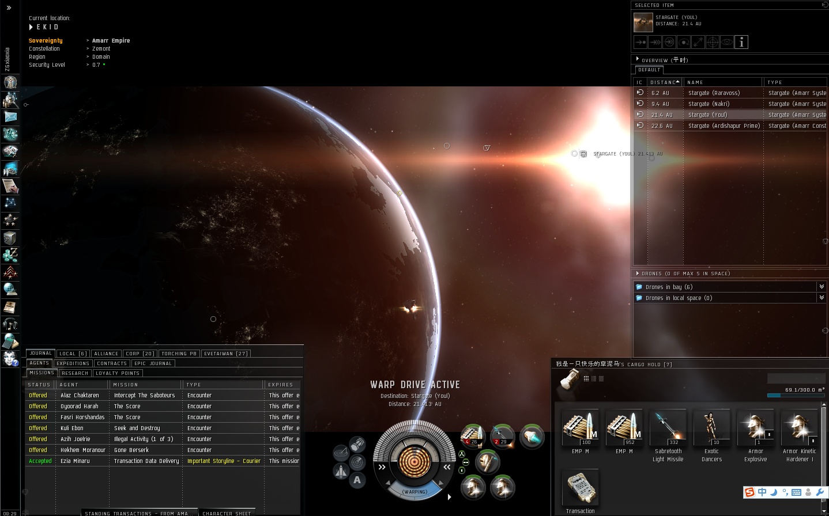
Task: Toggle Look At eye icon in Selected Item
Action: 727,42
